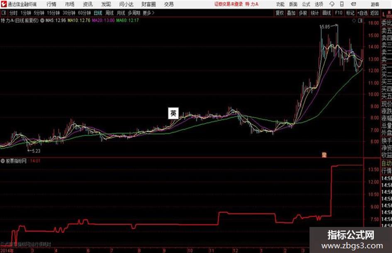Open the 发现 menu

coord(106,4)
